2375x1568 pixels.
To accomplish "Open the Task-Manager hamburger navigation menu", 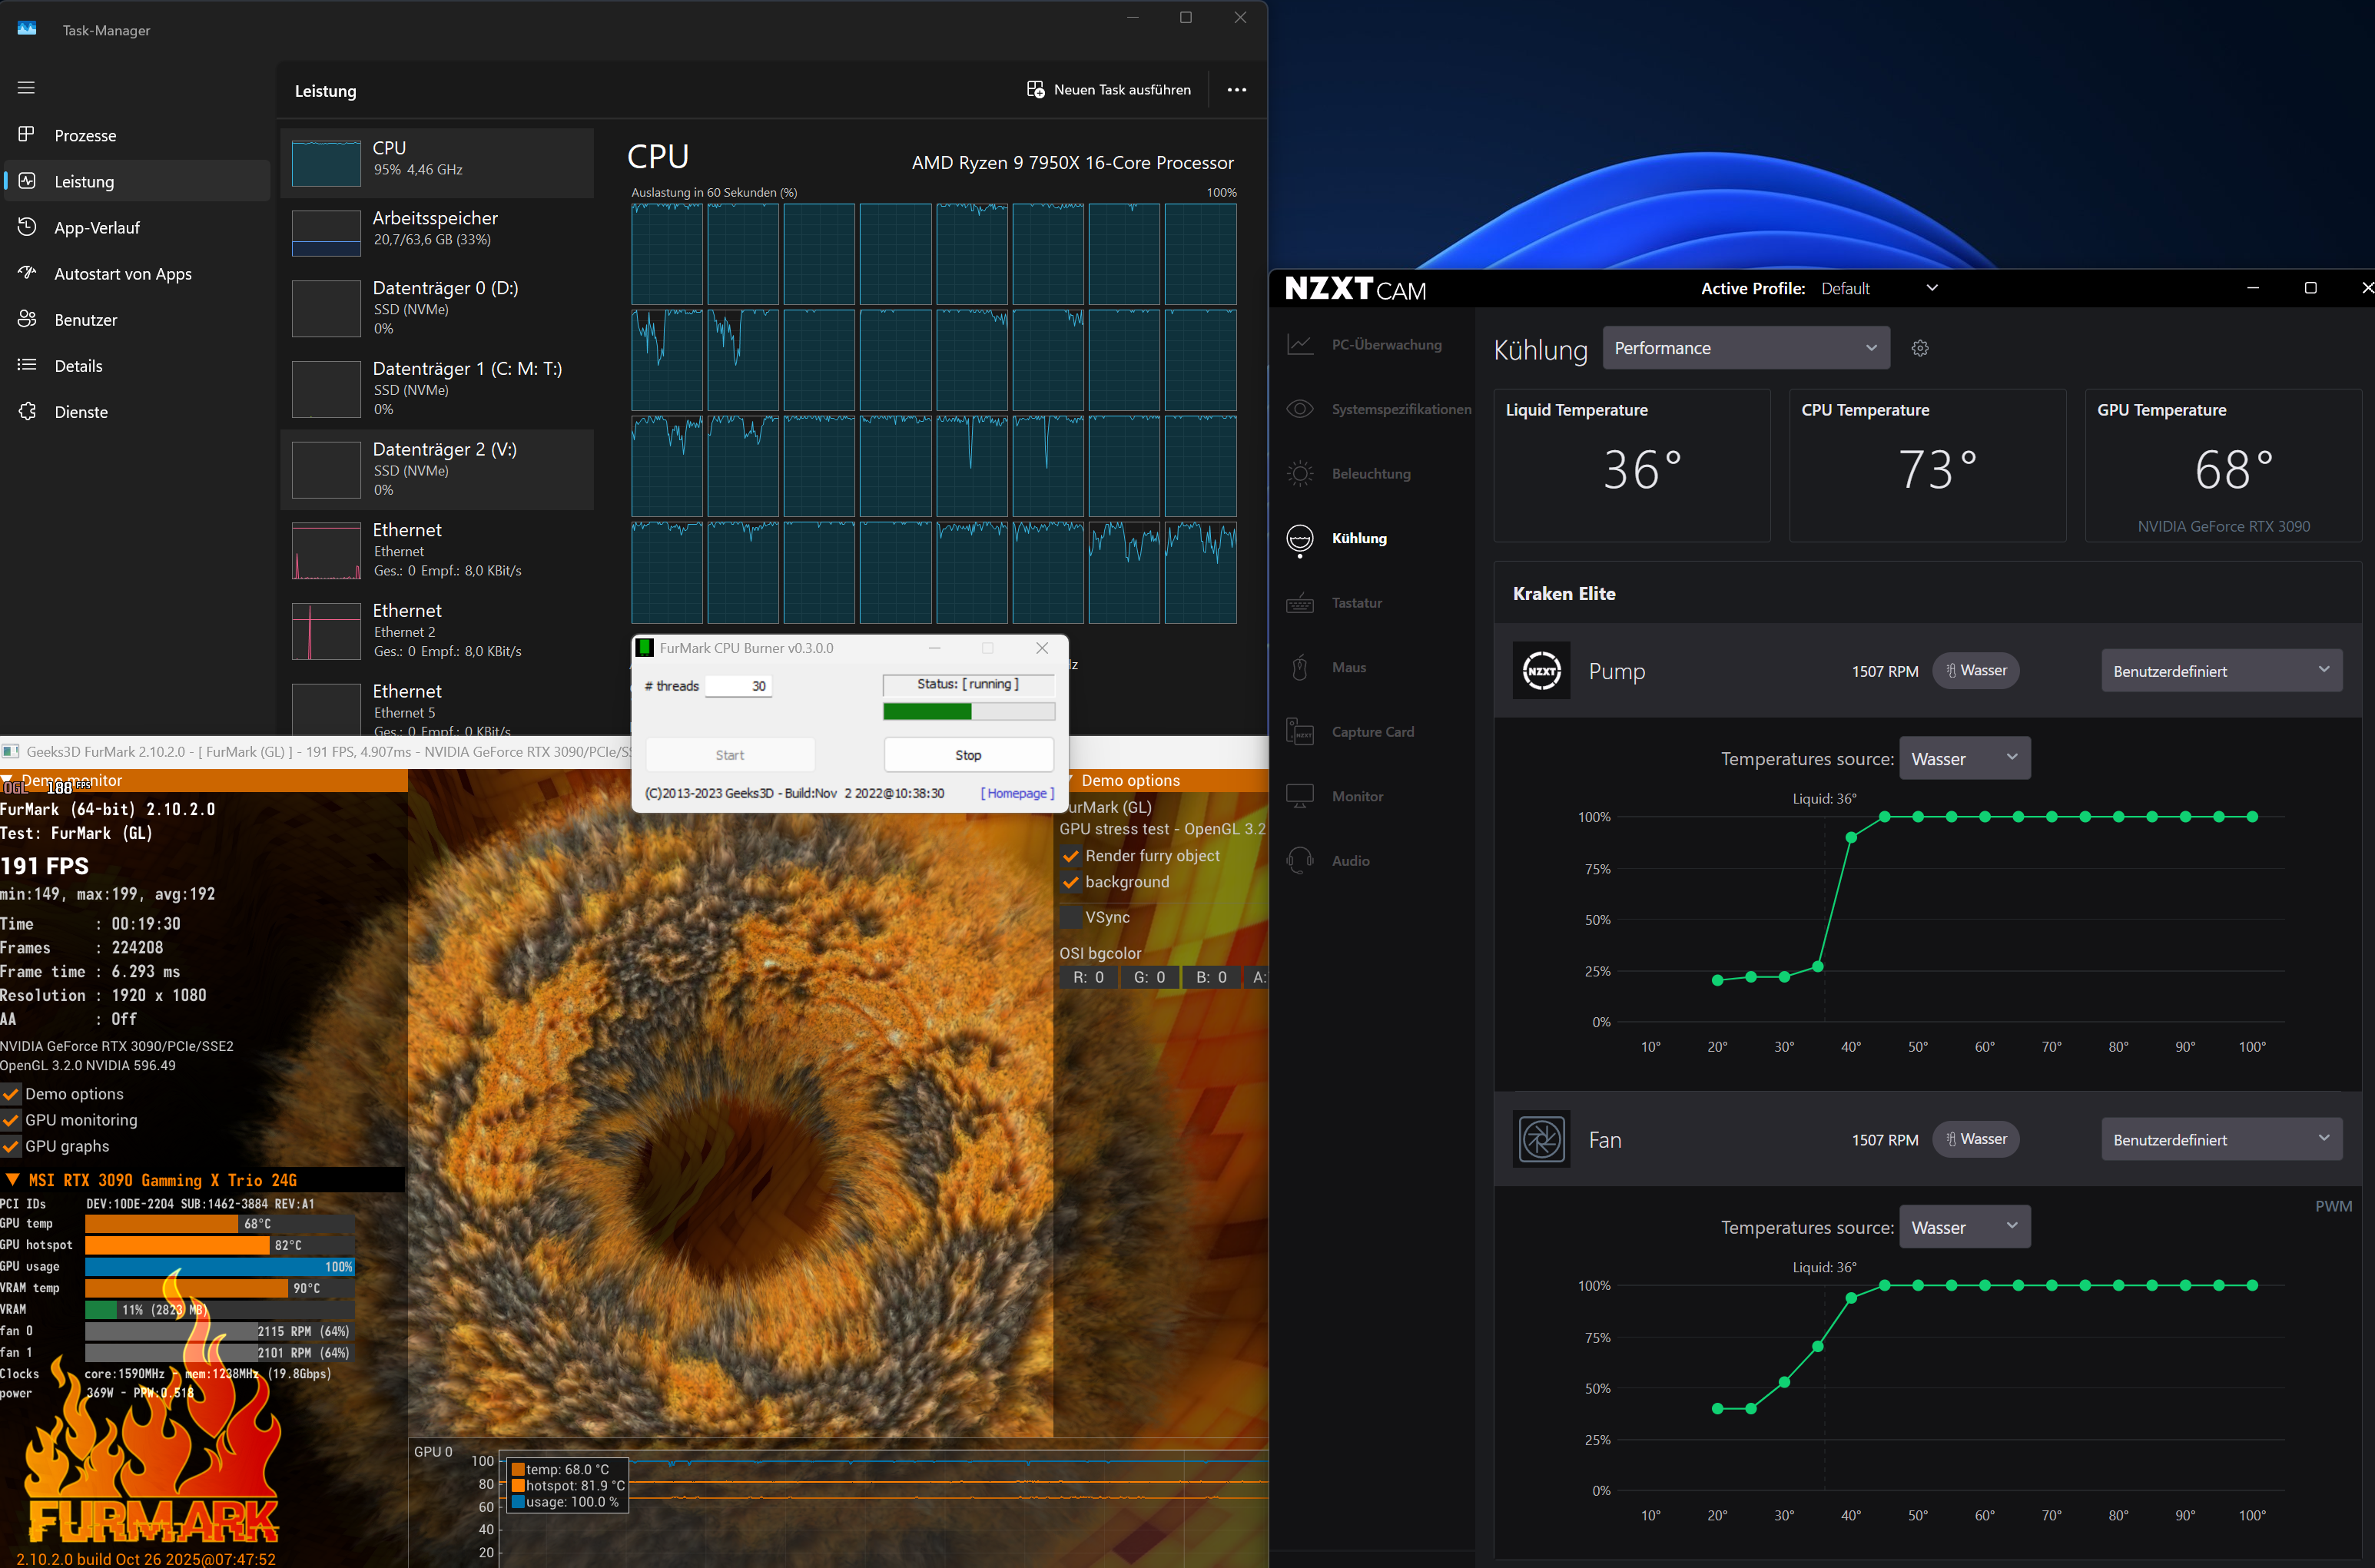I will click(26, 88).
